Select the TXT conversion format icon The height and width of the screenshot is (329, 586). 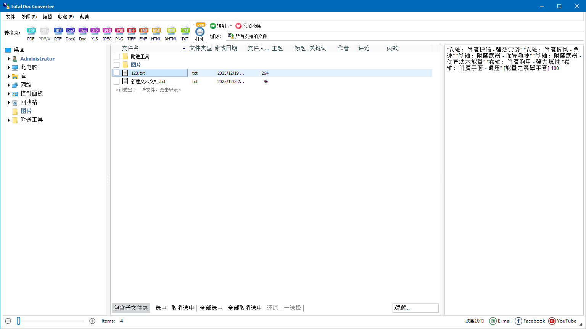[185, 30]
